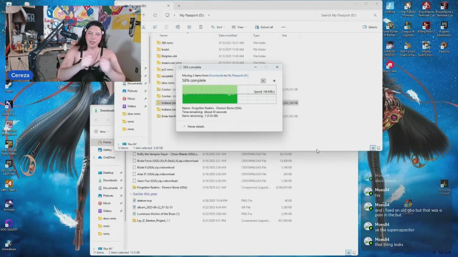Image resolution: width=458 pixels, height=257 pixels.
Task: Open the Sort dropdown in My Passport
Action: coord(218,27)
